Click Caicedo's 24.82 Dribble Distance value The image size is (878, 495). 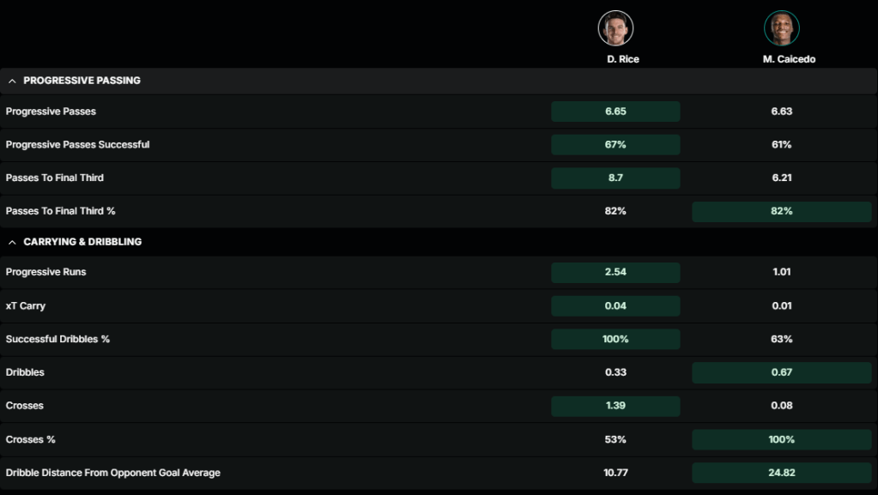point(781,473)
